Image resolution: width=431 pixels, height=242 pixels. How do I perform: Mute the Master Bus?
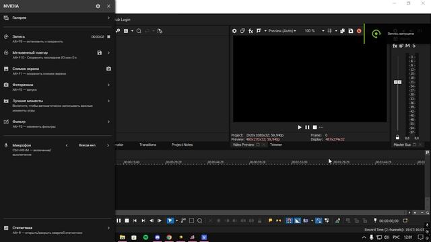click(407, 46)
